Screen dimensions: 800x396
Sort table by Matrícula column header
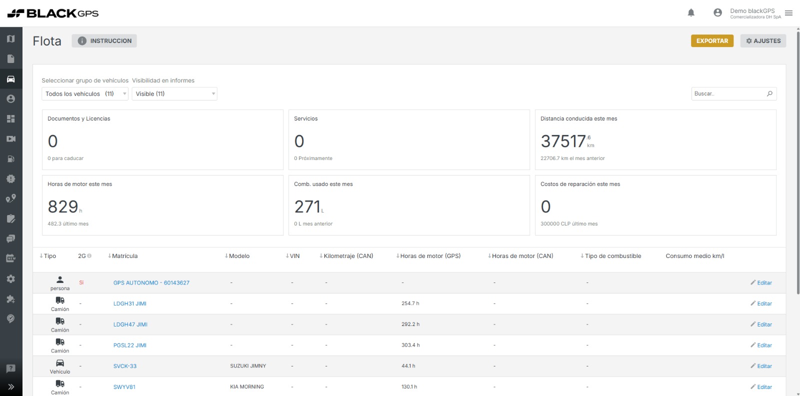point(124,256)
